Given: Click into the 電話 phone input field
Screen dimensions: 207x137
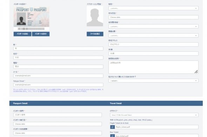Looking at the screenshot, I should (58, 66).
